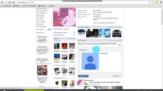Click the fitness ad image in left sidebar

pyautogui.click(x=42, y=70)
